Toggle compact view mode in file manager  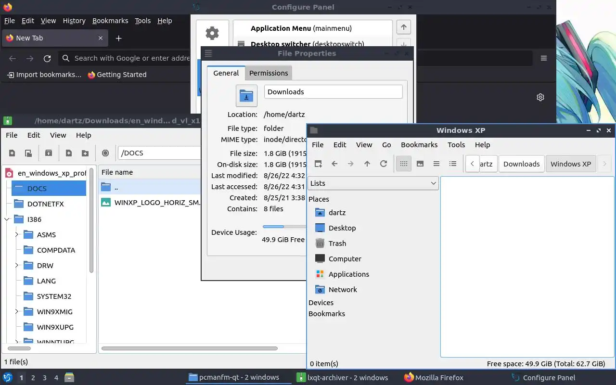tap(436, 164)
